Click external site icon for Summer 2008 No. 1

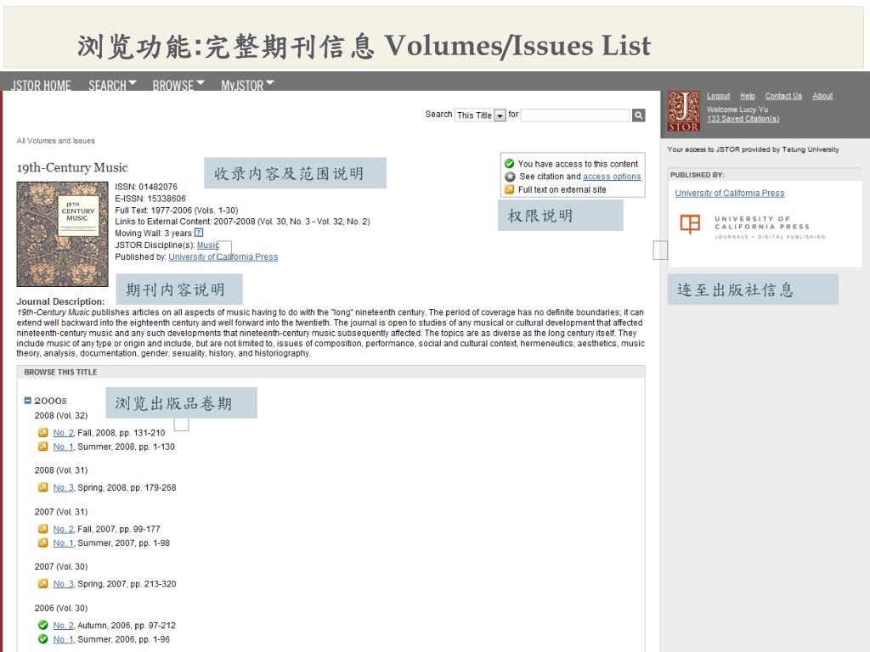point(42,447)
